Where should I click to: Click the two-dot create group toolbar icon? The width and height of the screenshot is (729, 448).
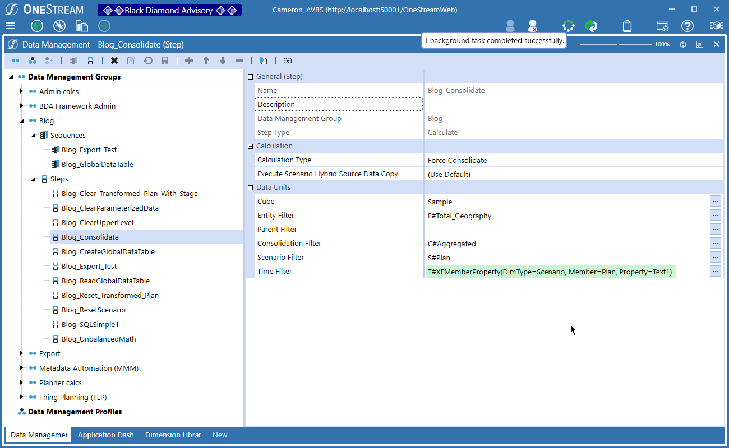coord(16,60)
